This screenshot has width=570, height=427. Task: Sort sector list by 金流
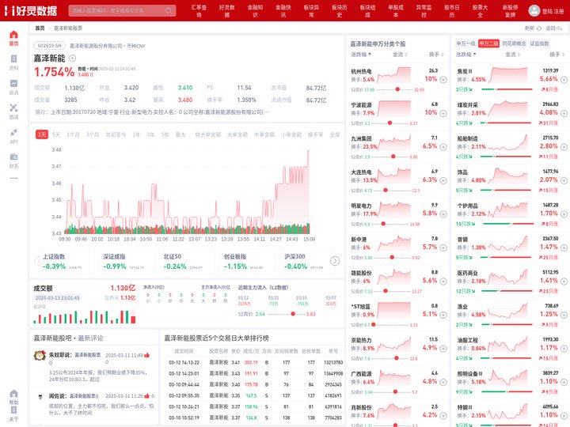click(512, 55)
